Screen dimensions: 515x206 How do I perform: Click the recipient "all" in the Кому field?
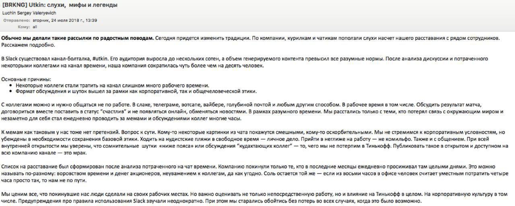pyautogui.click(x=35, y=27)
